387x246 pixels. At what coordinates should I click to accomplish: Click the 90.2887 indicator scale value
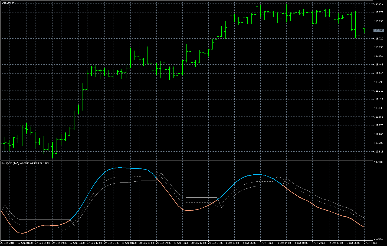coord(379,162)
